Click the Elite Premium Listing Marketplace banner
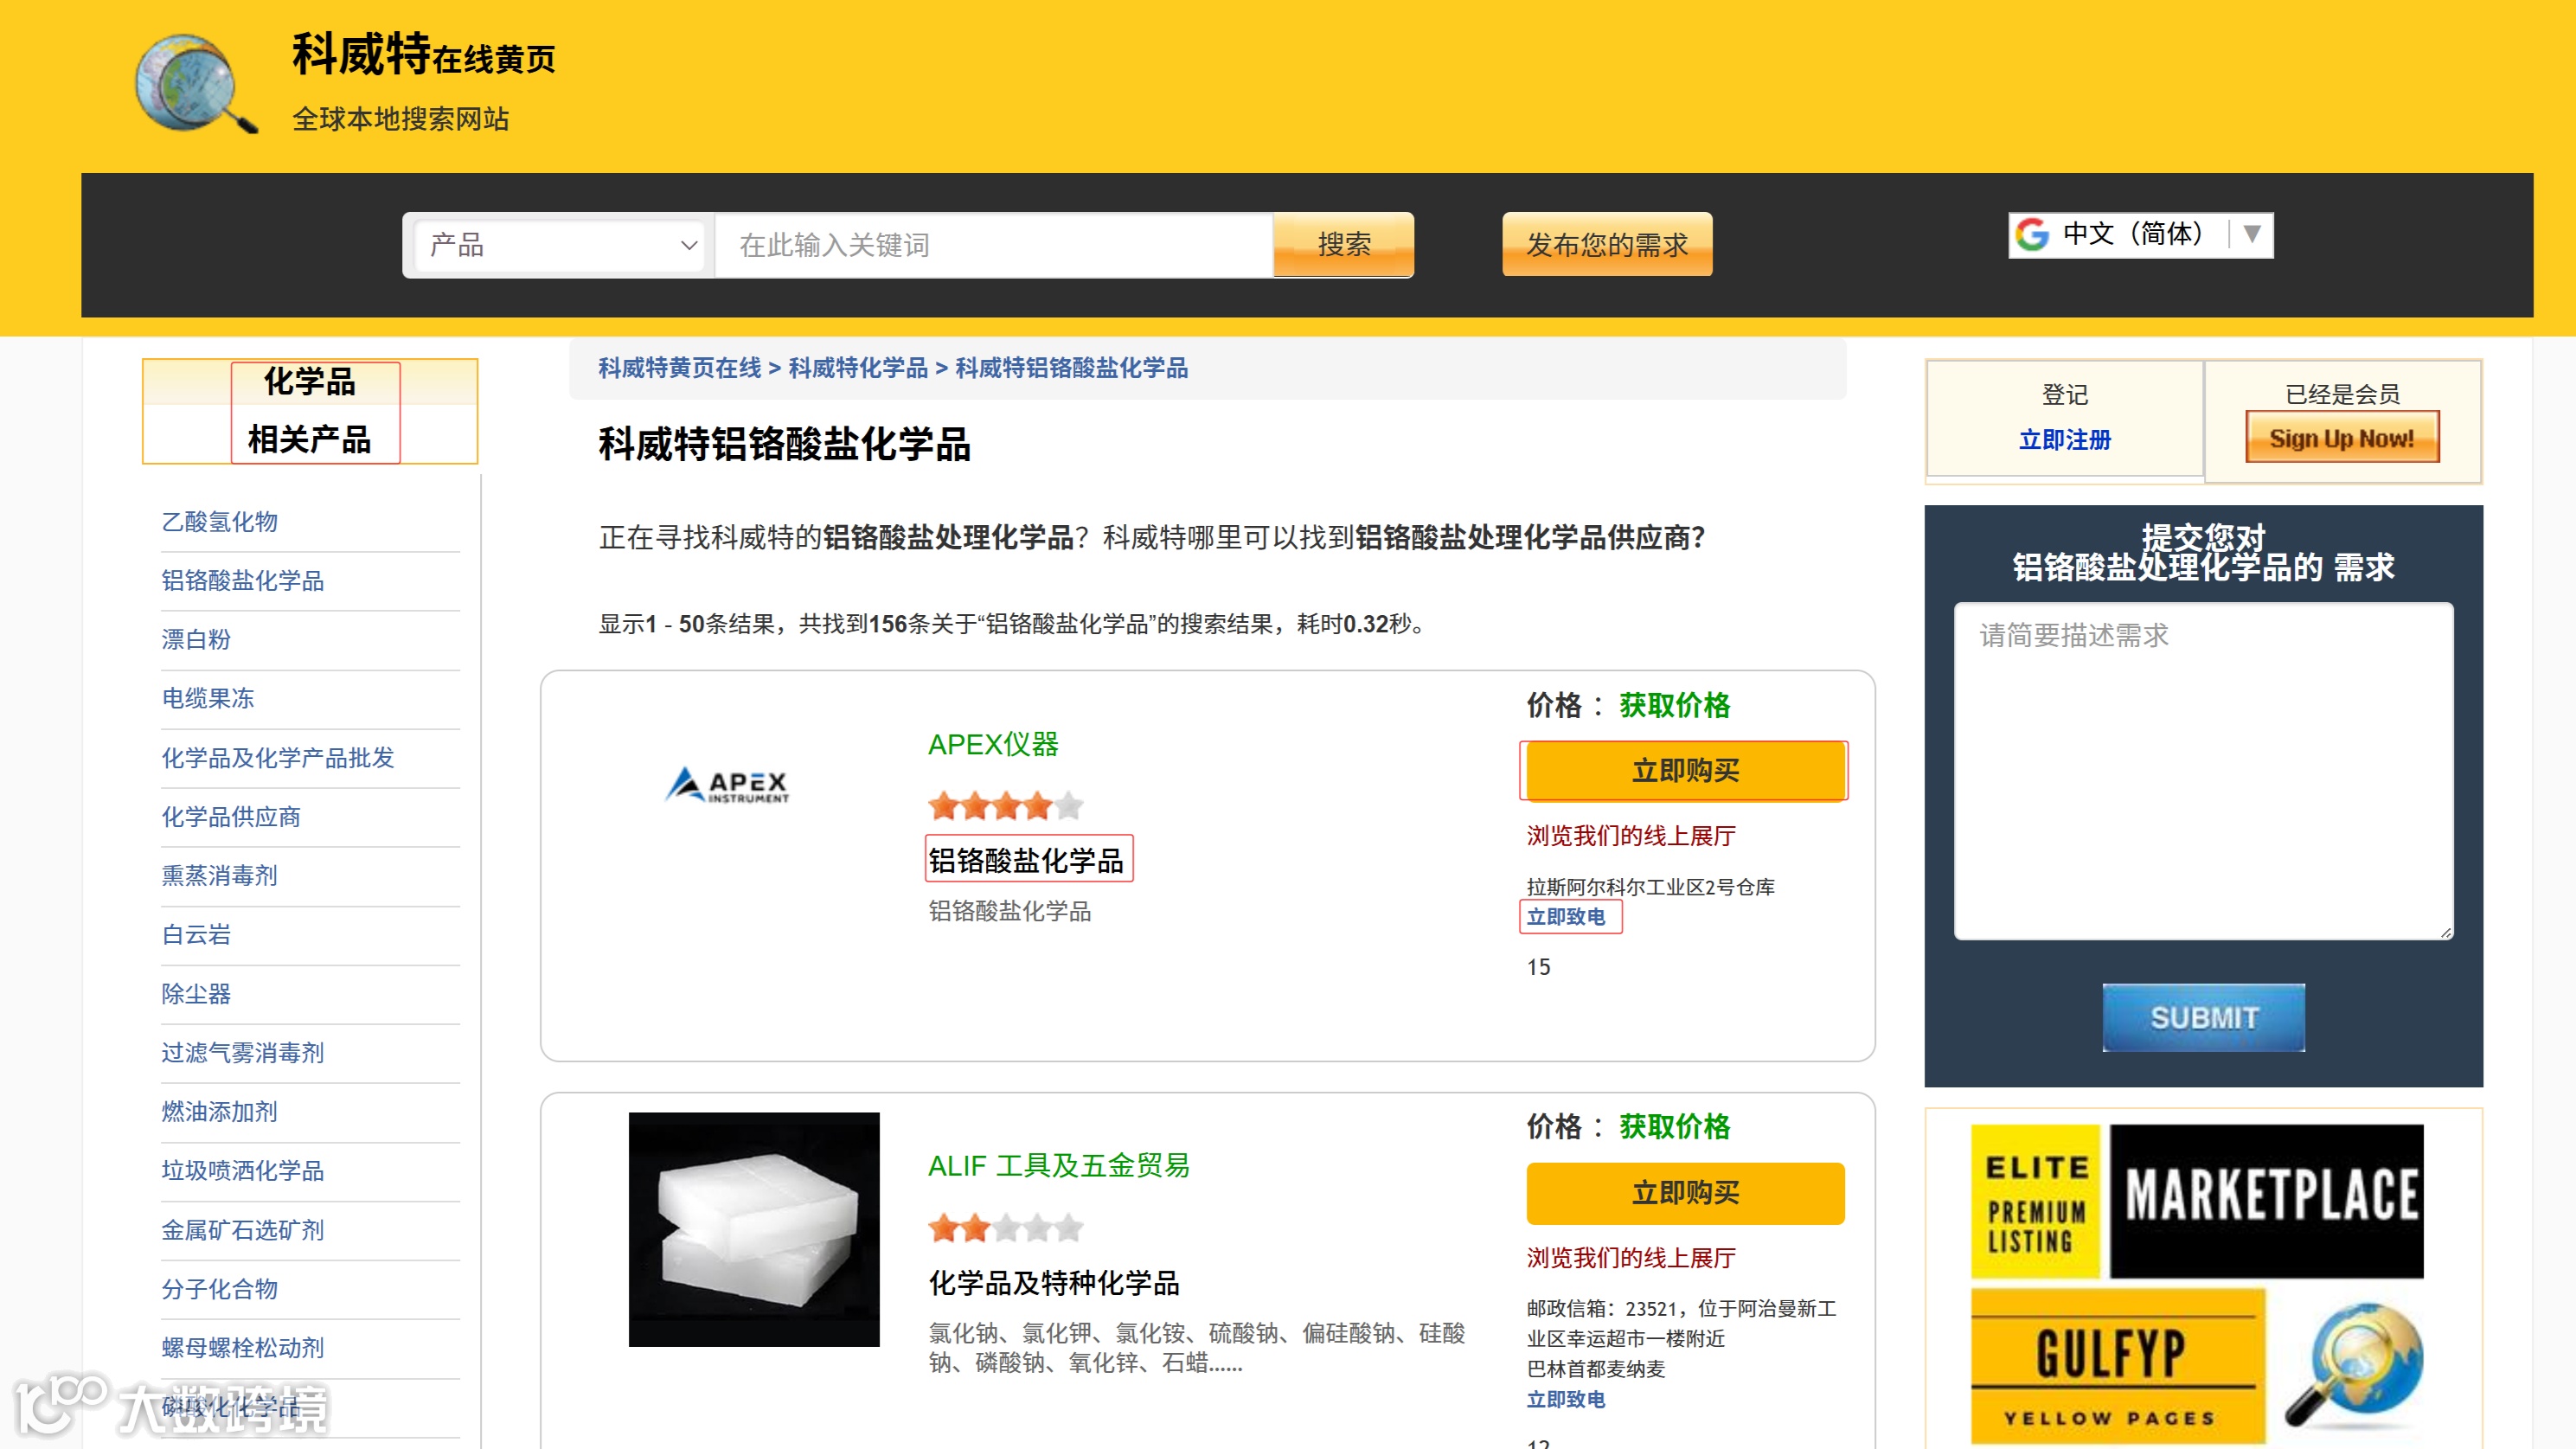 2197,1201
